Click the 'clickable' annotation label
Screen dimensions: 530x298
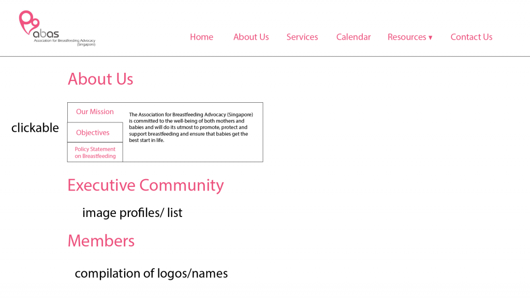(x=35, y=128)
